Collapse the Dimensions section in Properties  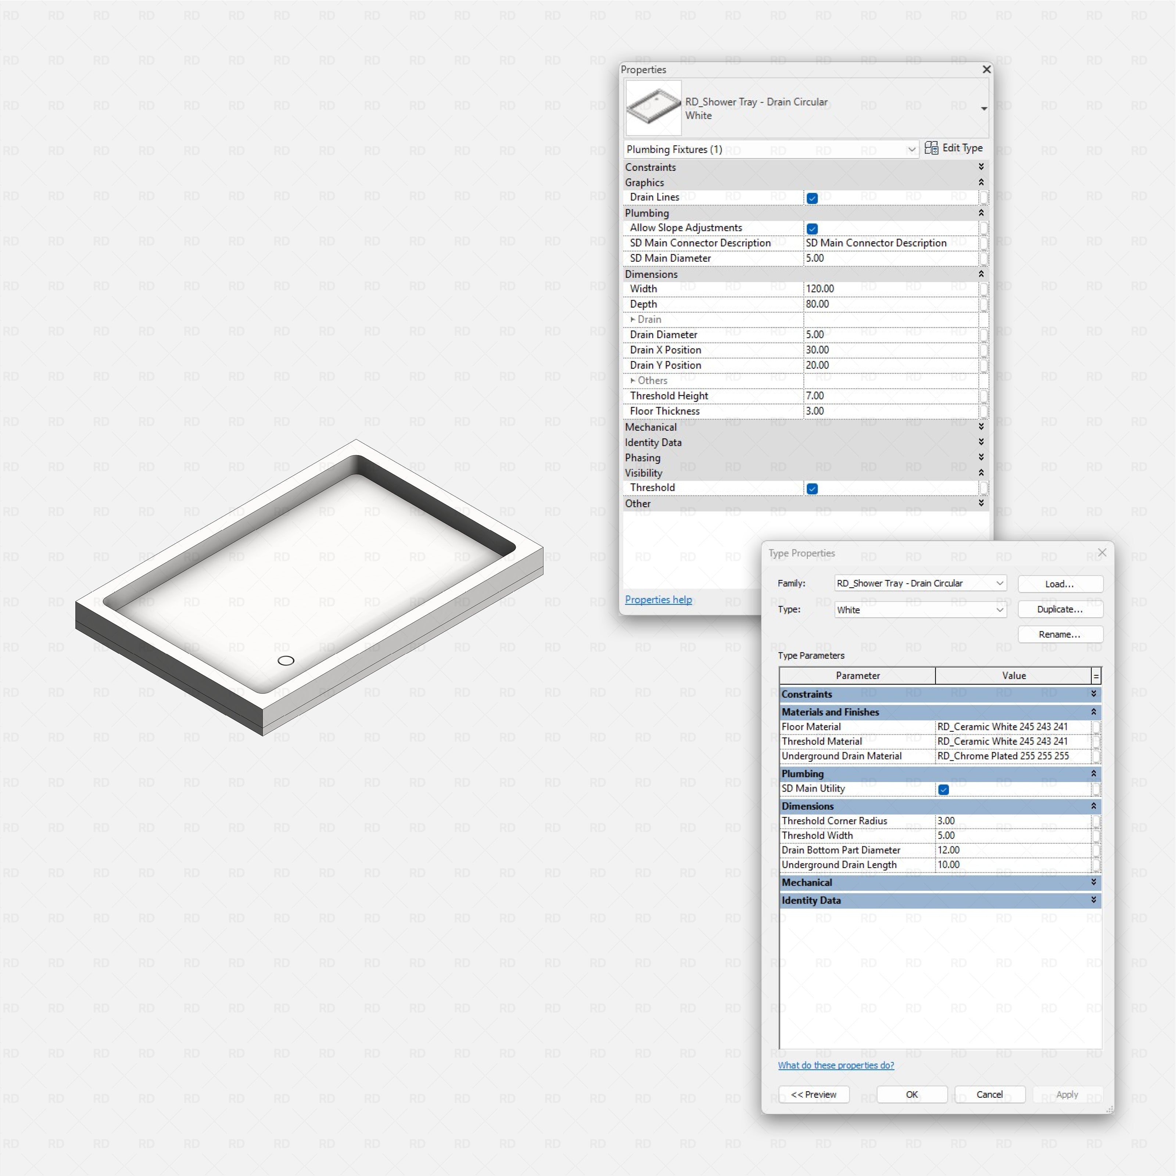(x=980, y=274)
